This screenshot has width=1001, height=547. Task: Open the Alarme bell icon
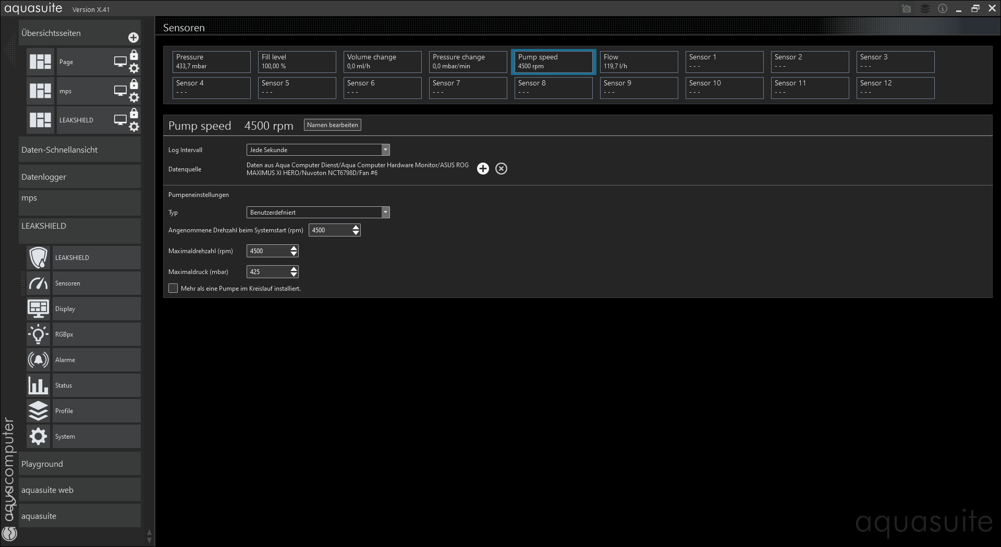point(39,360)
